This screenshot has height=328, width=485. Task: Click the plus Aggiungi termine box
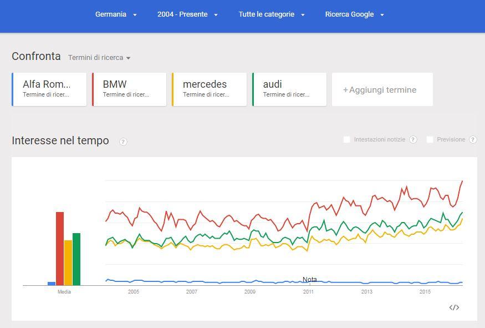click(x=382, y=89)
